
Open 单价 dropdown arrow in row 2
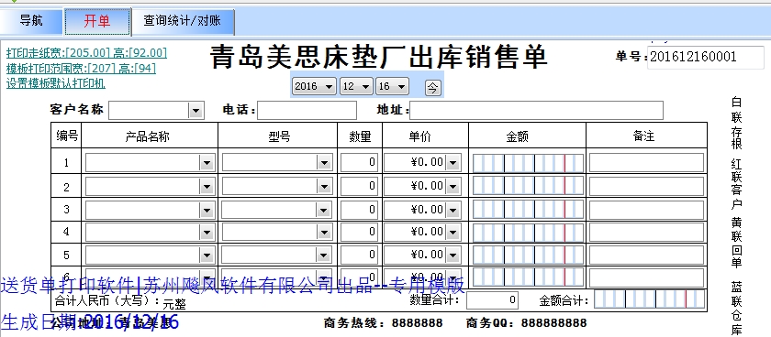[x=453, y=186]
